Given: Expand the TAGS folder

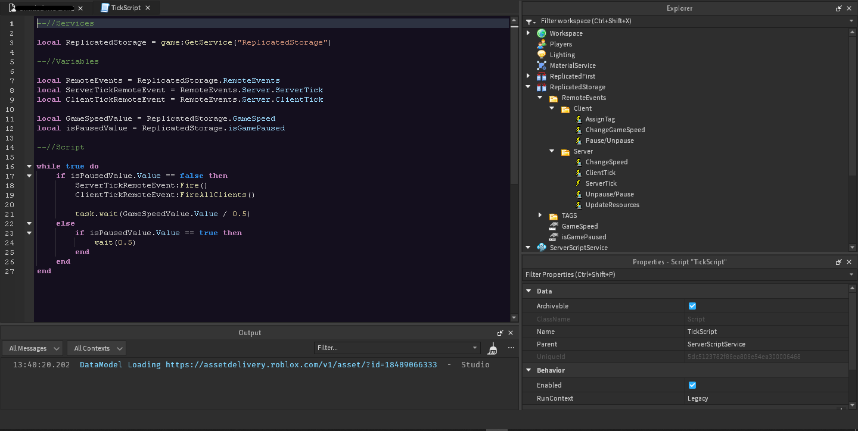Looking at the screenshot, I should click(x=540, y=215).
